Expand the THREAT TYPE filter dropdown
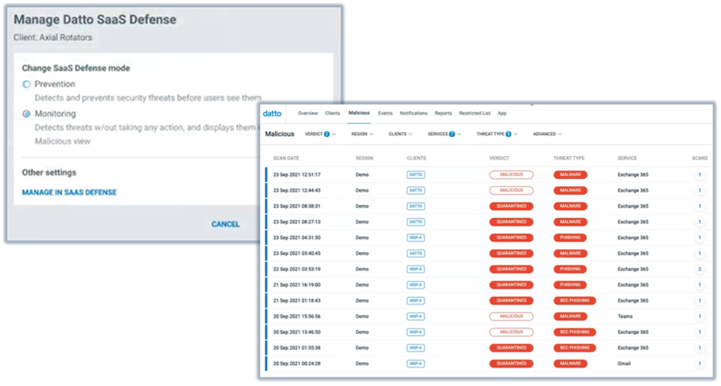Image resolution: width=721 pixels, height=386 pixels. [x=497, y=134]
